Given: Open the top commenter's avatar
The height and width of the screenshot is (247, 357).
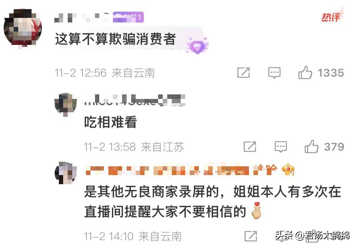Looking at the screenshot, I should 22,28.
